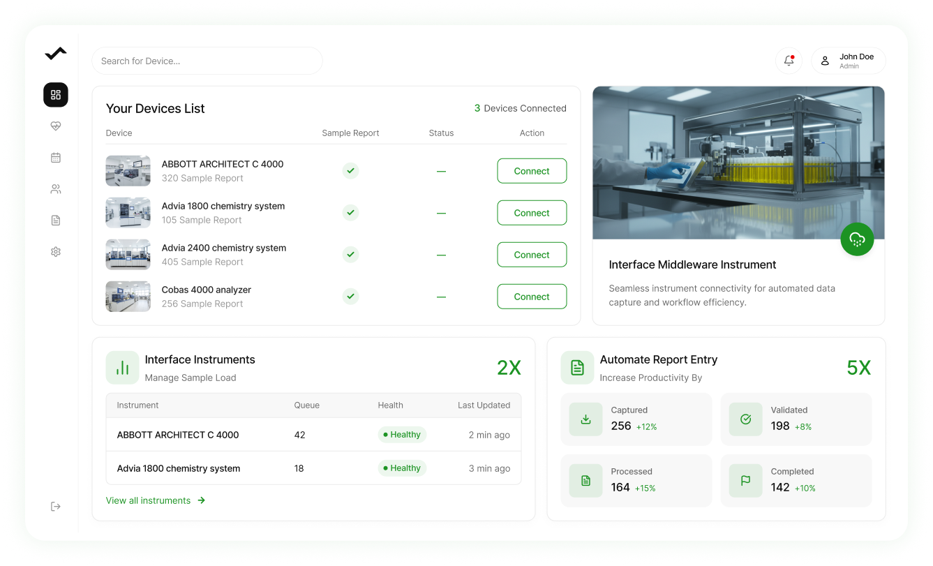Click the Interface Middleware Instrument lab photo
The image size is (933, 566).
pyautogui.click(x=738, y=163)
